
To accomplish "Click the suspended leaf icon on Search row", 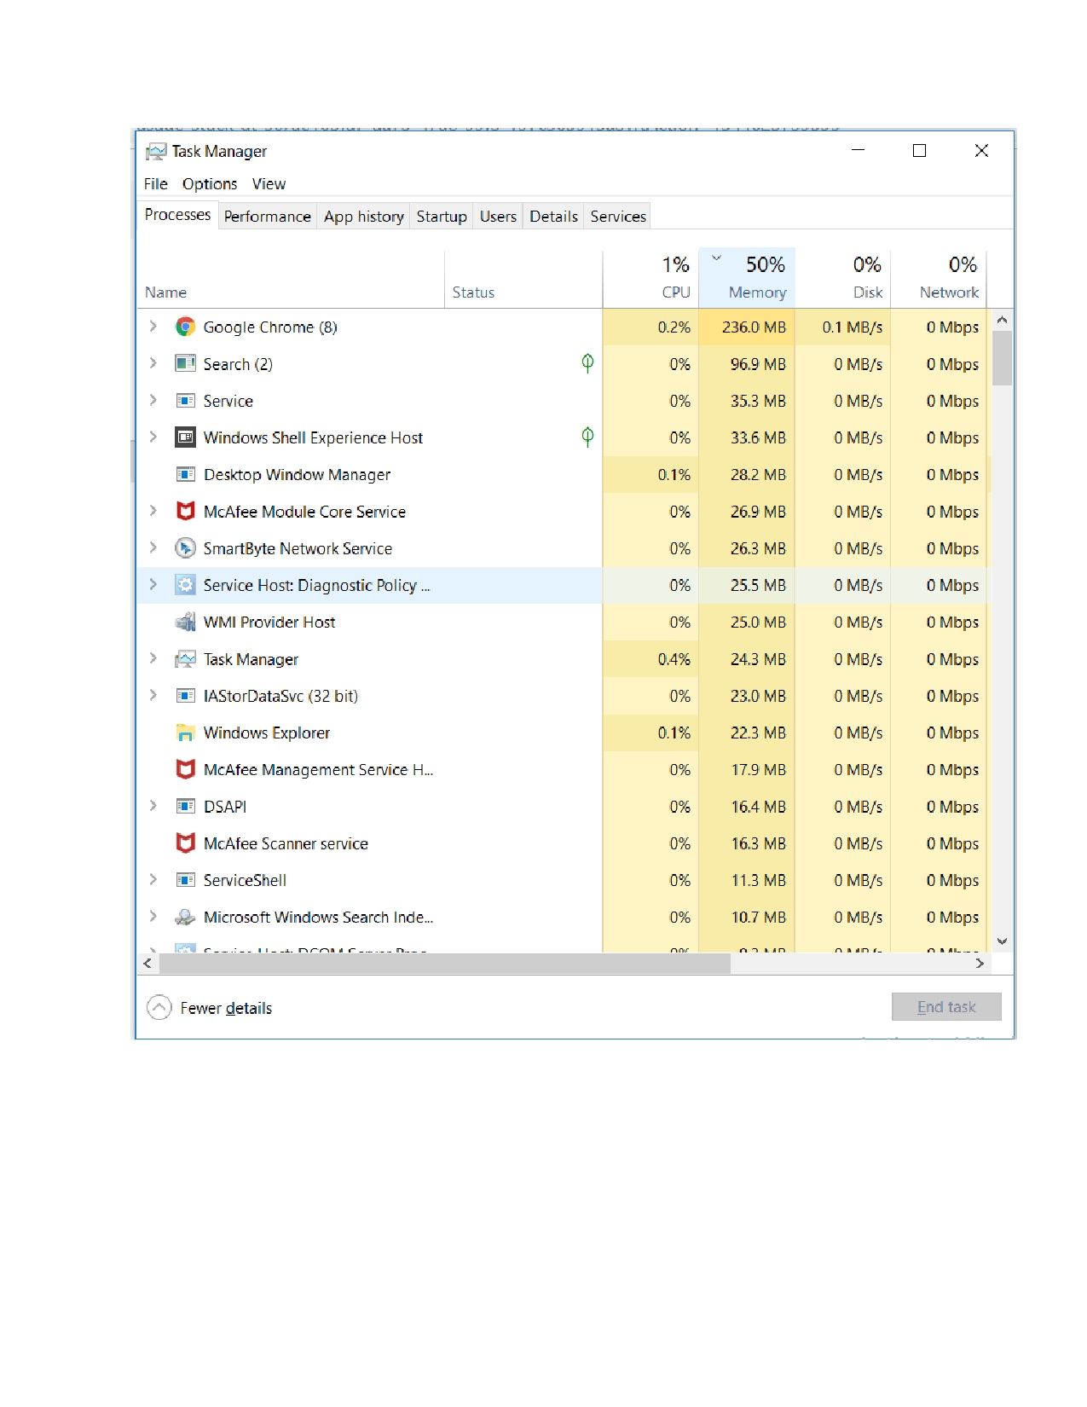I will click(x=587, y=363).
